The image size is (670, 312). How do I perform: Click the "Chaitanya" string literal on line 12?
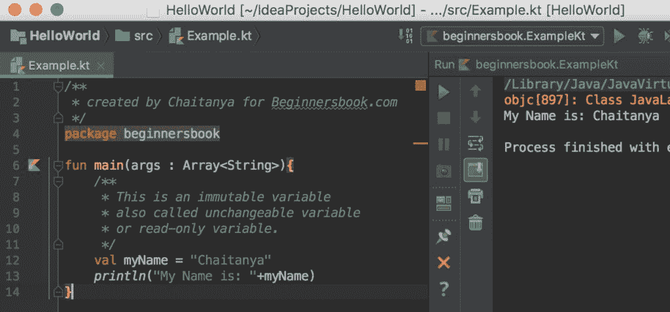pyautogui.click(x=231, y=260)
